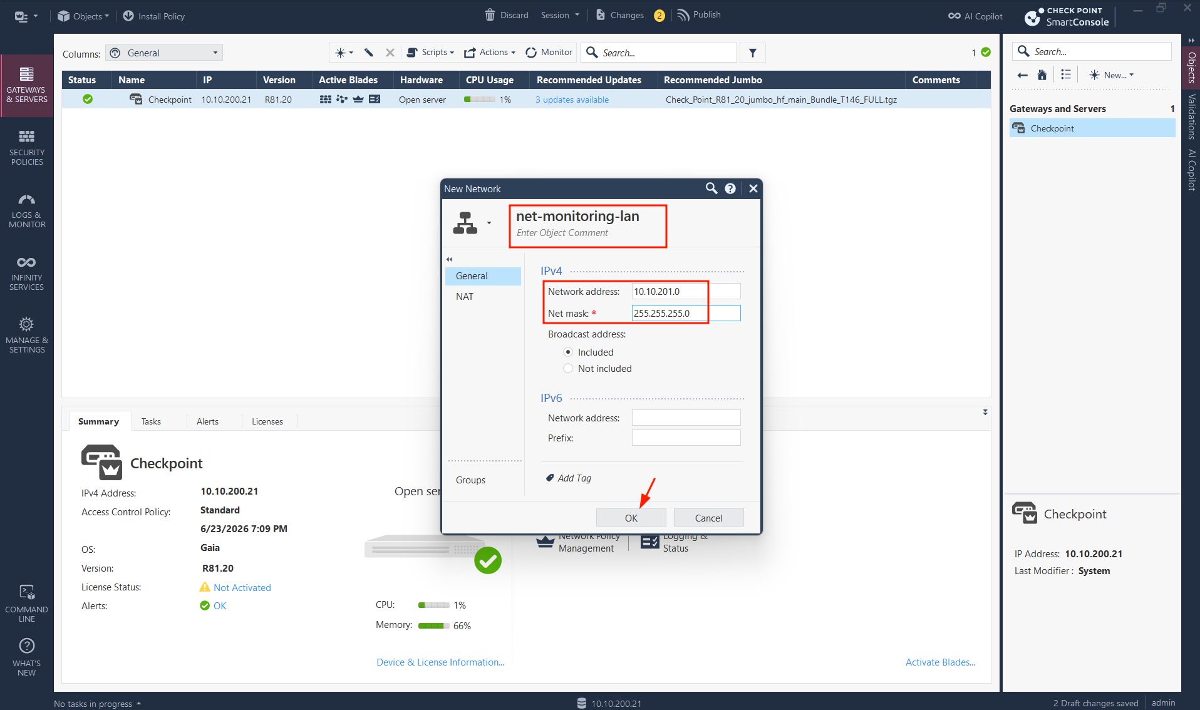1200x710 pixels.
Task: Open Security Policies view
Action: (x=27, y=148)
